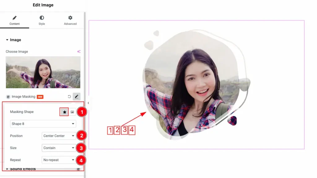Open the Position dropdown showing Center Center
Viewport: 317px width, 178px height.
tap(59, 136)
